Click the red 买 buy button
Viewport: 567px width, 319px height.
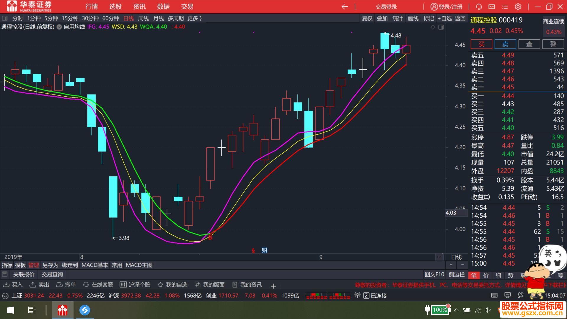click(481, 44)
